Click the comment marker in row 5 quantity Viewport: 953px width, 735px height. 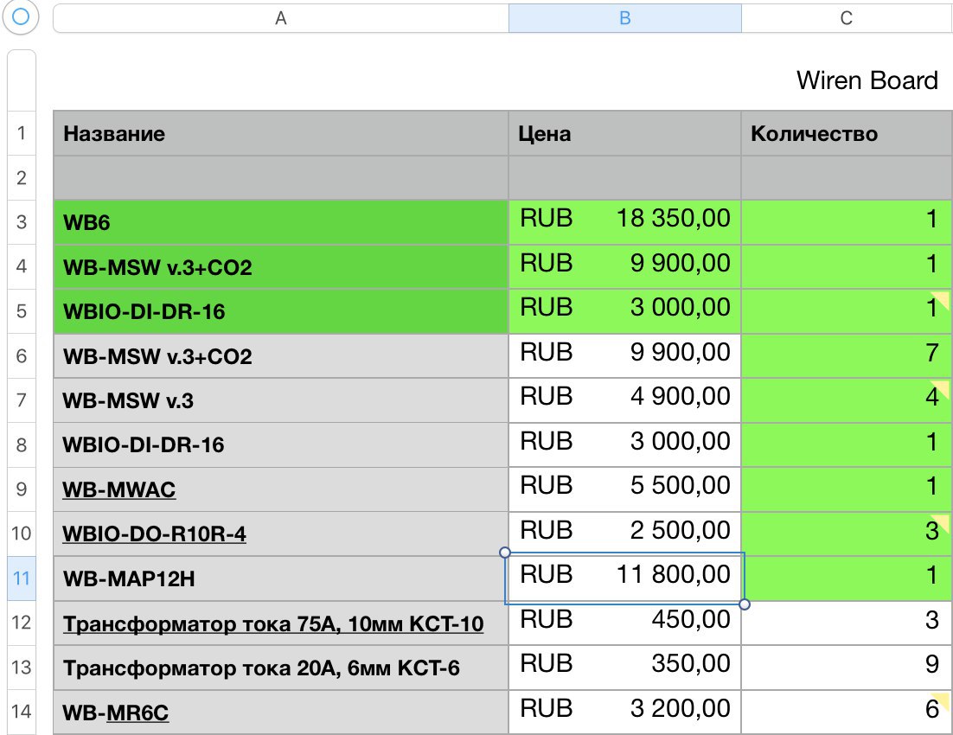pos(942,297)
